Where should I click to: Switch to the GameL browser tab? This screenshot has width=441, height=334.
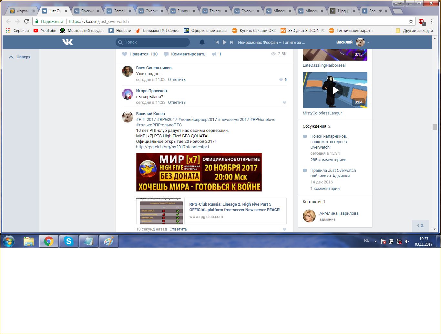click(x=119, y=11)
